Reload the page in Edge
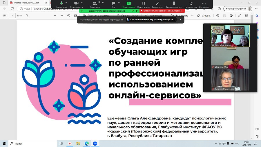 12,9
